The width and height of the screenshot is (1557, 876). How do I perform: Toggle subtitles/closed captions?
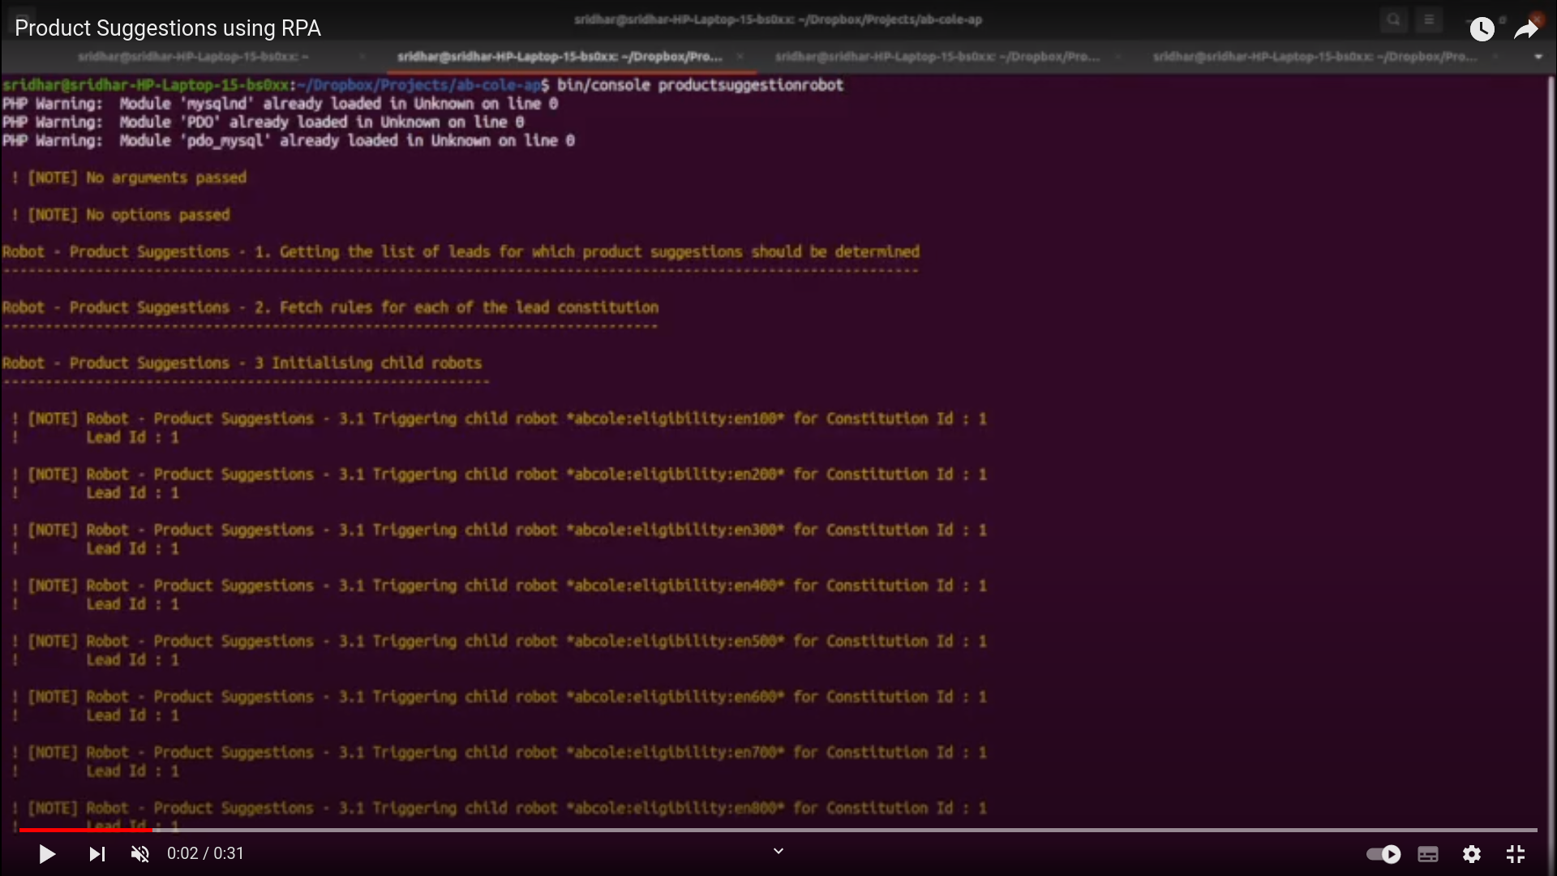[1428, 854]
